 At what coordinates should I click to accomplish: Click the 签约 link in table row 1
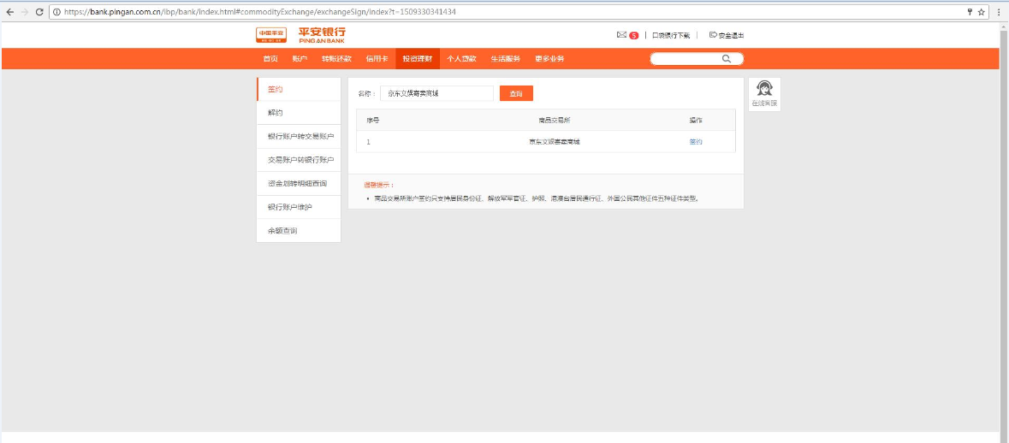(696, 142)
